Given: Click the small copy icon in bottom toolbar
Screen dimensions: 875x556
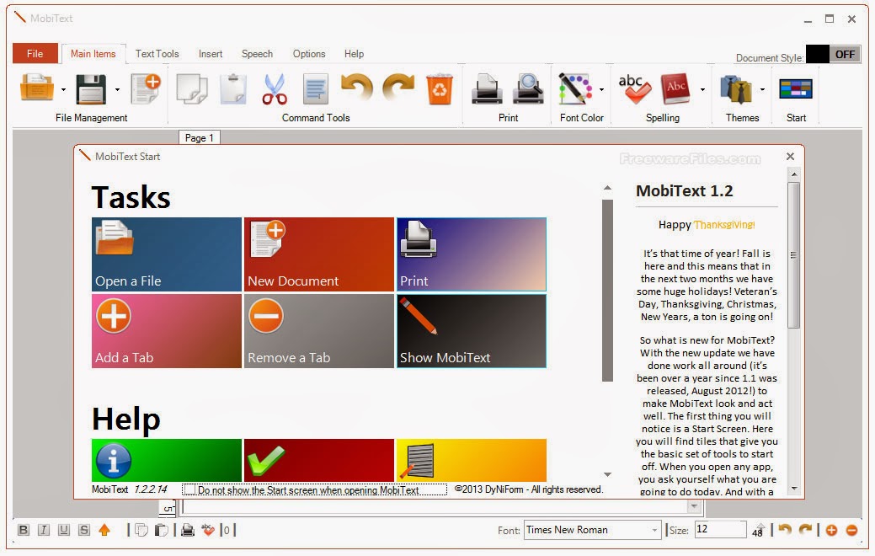Looking at the screenshot, I should (141, 530).
